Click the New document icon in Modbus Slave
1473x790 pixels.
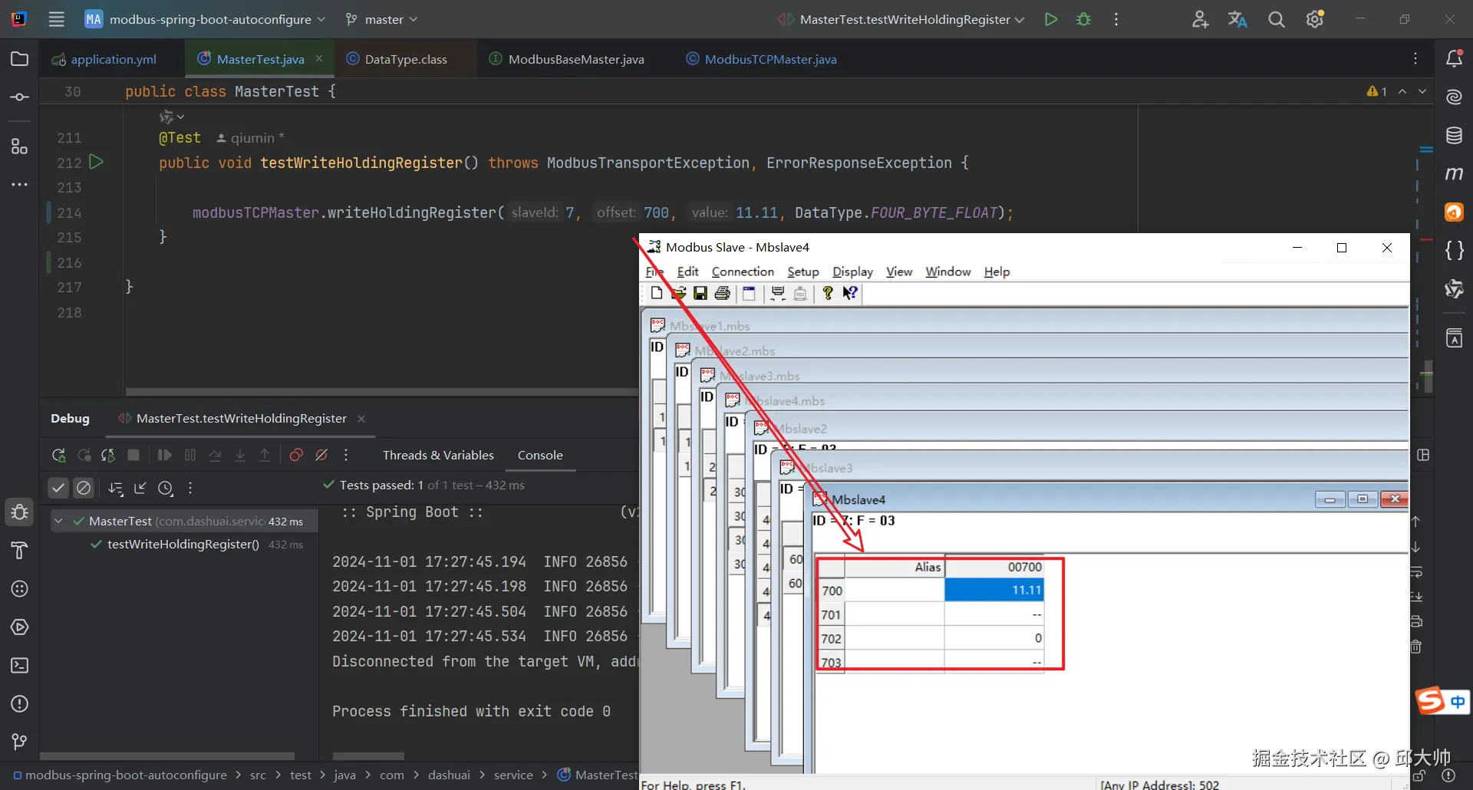(x=656, y=293)
